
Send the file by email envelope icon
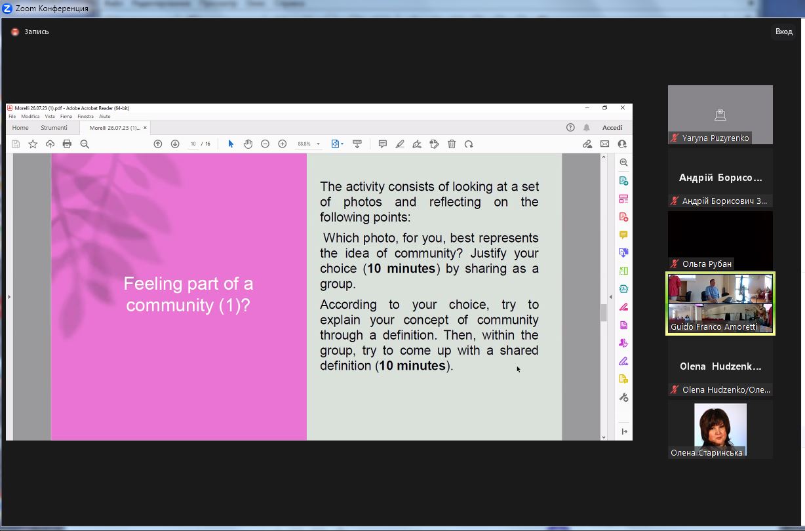604,144
